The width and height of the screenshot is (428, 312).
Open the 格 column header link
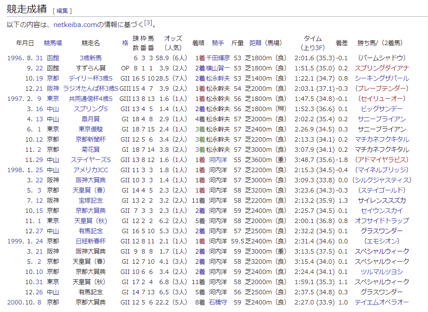[125, 43]
